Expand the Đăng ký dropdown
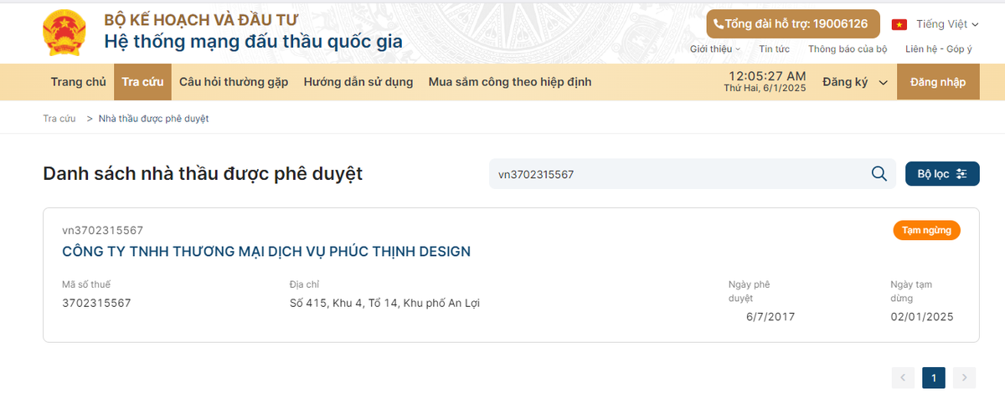Screen dimensions: 1005x404 [855, 82]
